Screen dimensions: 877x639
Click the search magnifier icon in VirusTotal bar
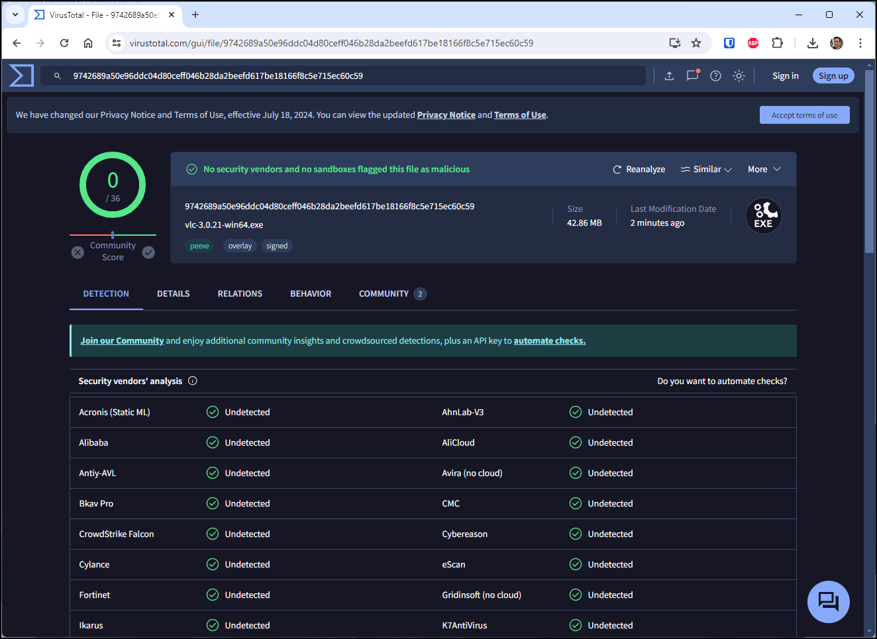[58, 76]
